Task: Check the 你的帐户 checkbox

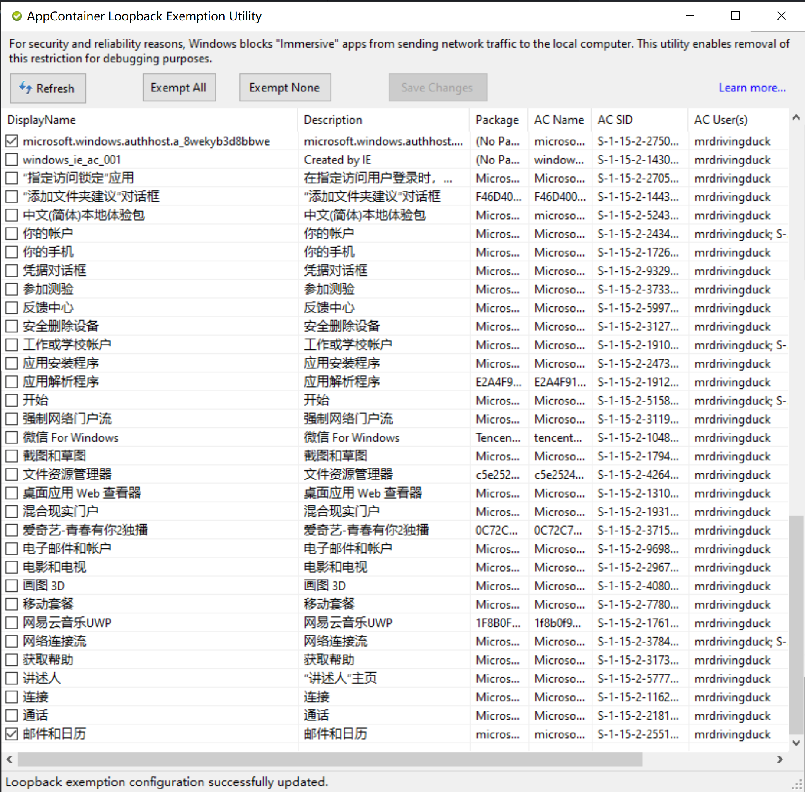Action: click(12, 234)
